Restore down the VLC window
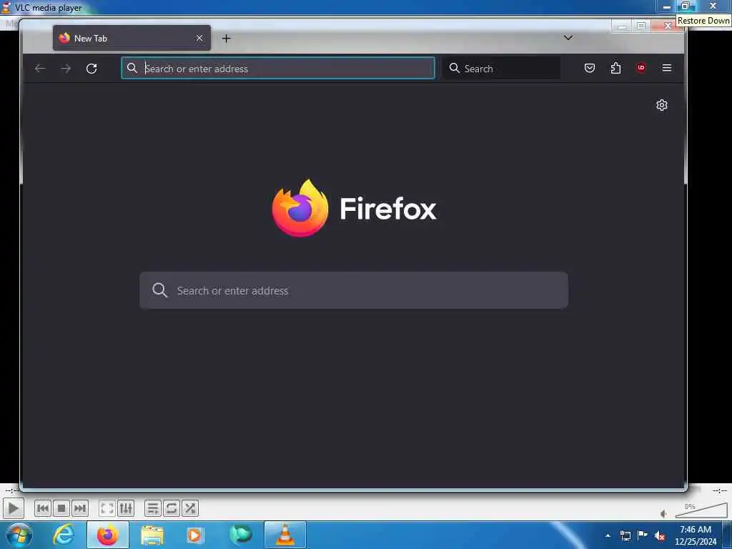This screenshot has height=549, width=732. point(686,6)
